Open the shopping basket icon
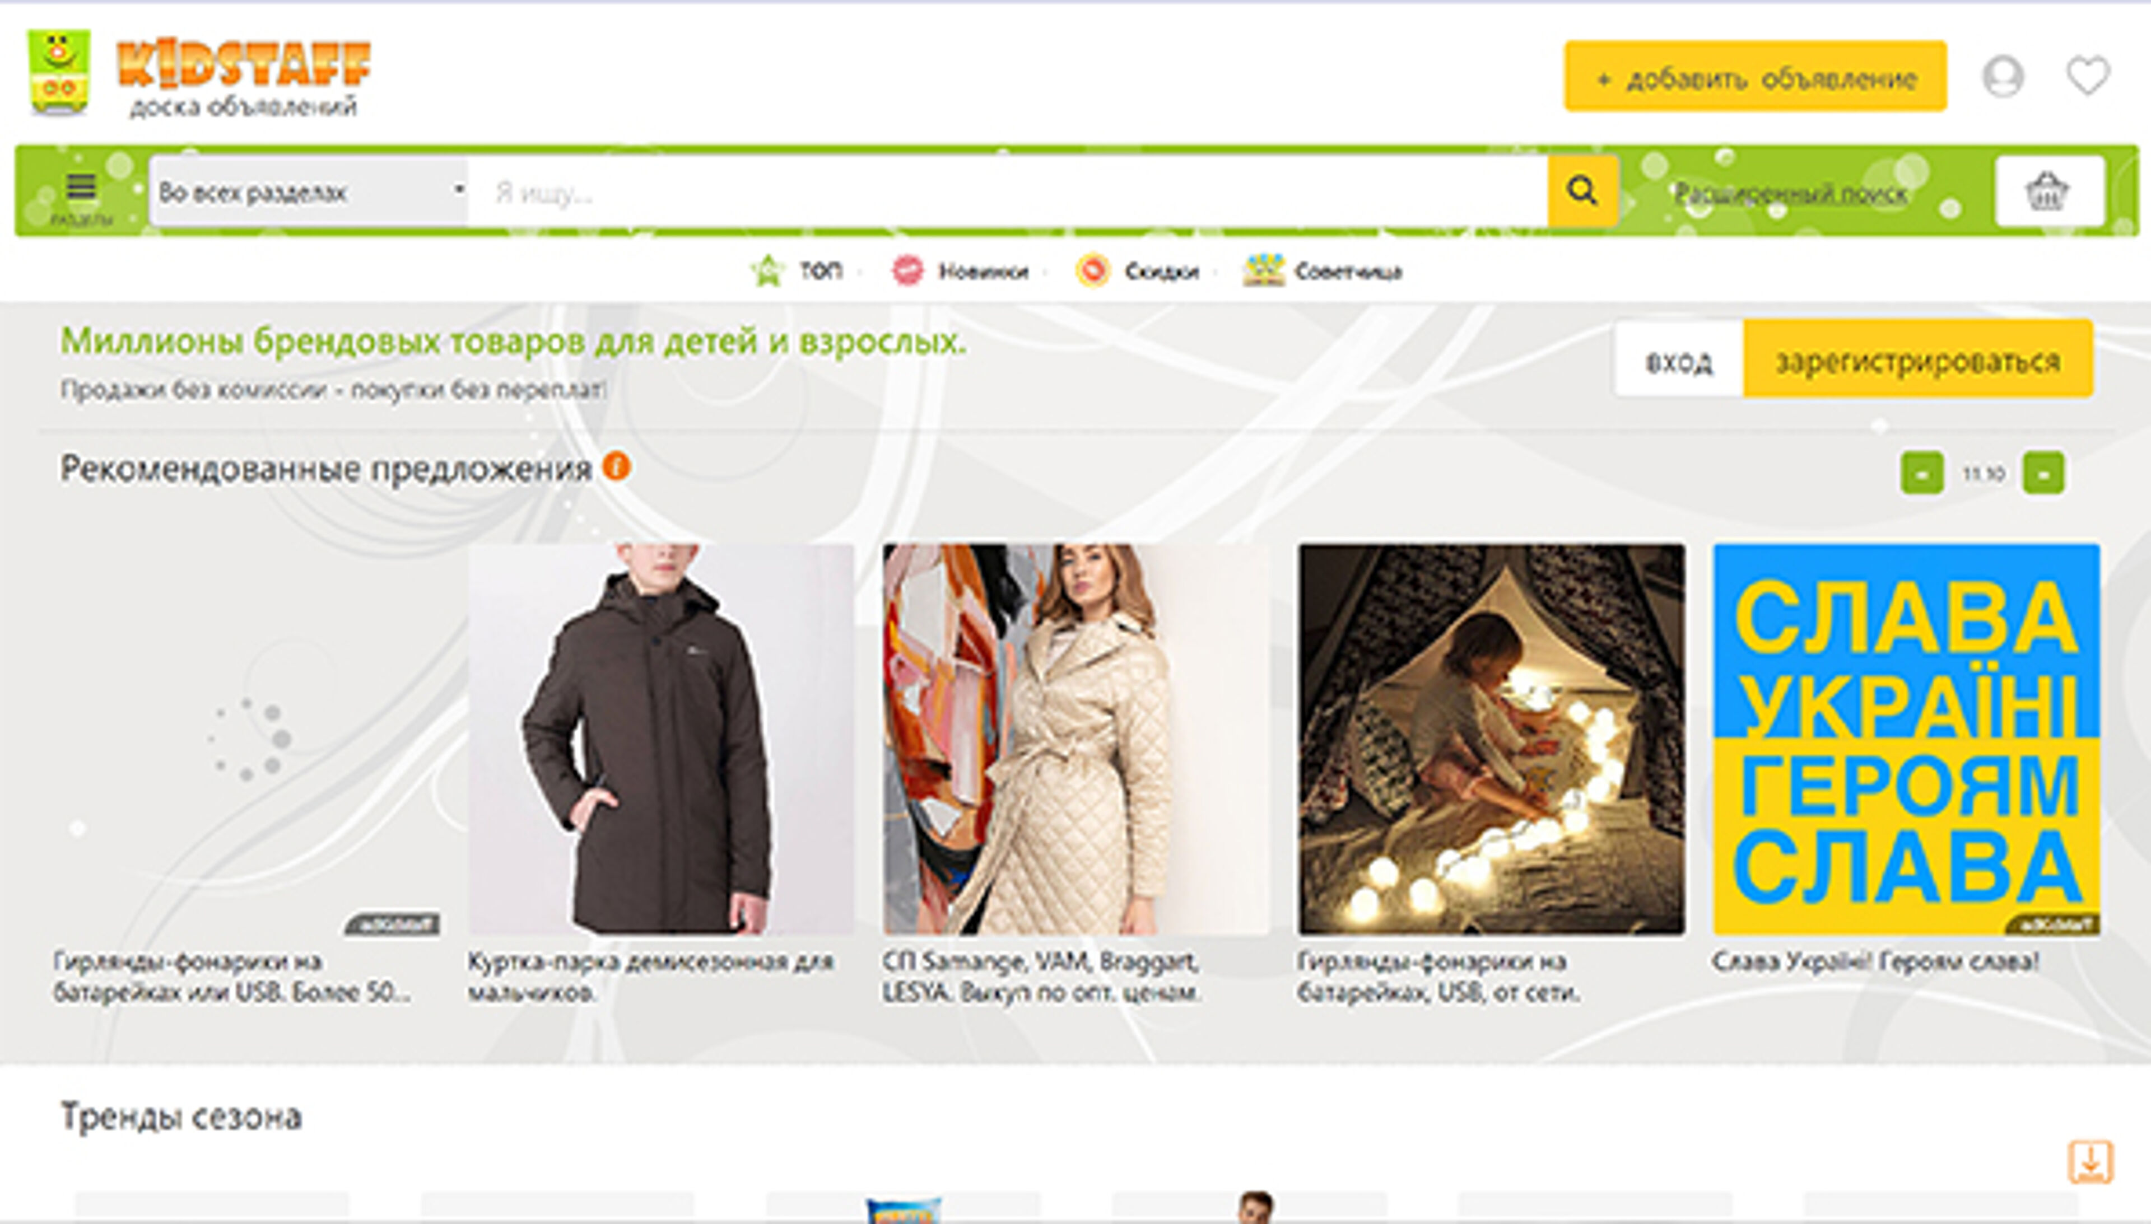Viewport: 2151px width, 1224px height. (2047, 191)
